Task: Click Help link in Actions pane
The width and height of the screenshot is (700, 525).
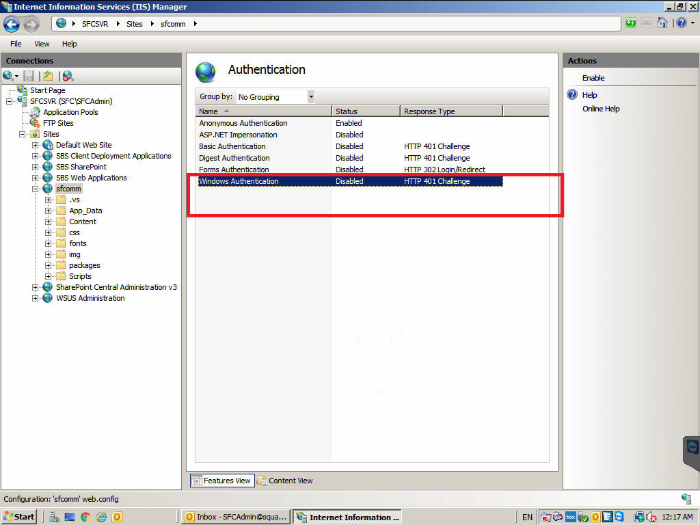Action: click(589, 94)
